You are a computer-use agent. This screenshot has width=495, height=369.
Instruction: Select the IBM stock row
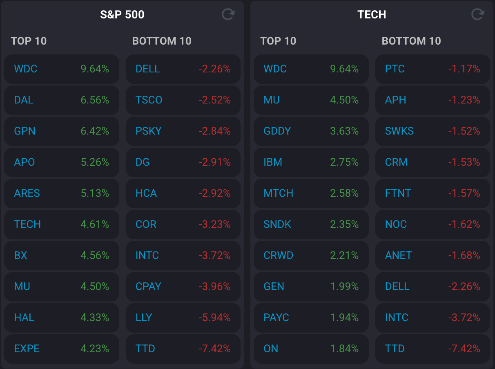(311, 162)
